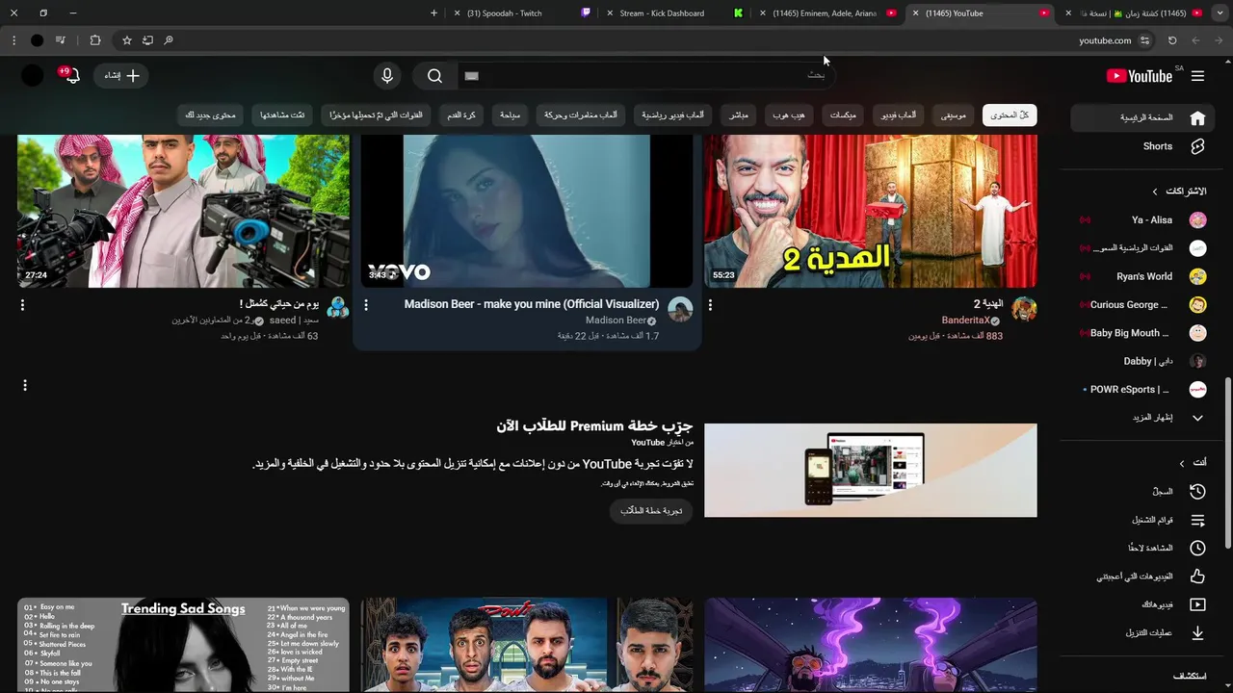Open الهدية 2 video thumbnail

[x=871, y=211]
